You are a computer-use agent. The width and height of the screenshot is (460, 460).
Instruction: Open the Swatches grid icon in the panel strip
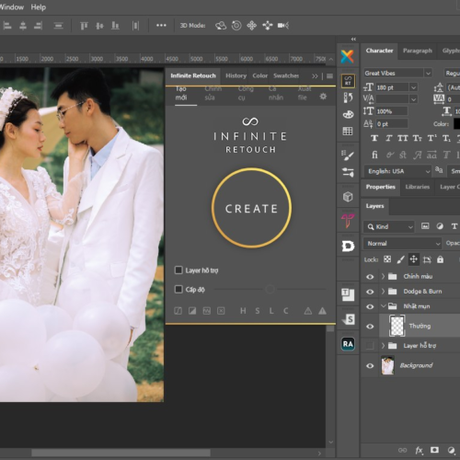348,132
